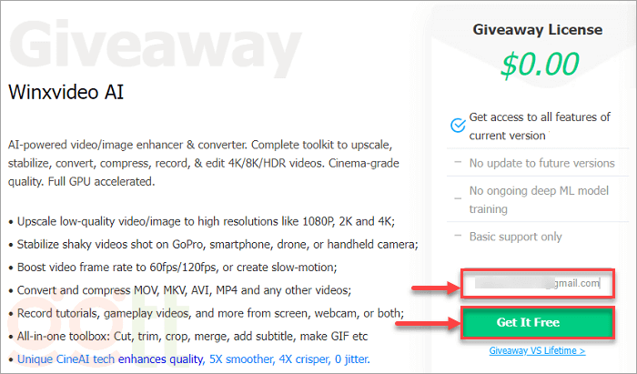The image size is (637, 374).
Task: Click the $0.00 price text
Action: coord(540,65)
